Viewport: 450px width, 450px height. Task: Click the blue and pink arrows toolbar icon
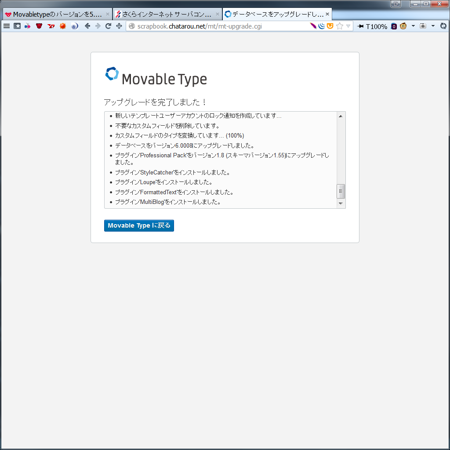tap(28, 26)
